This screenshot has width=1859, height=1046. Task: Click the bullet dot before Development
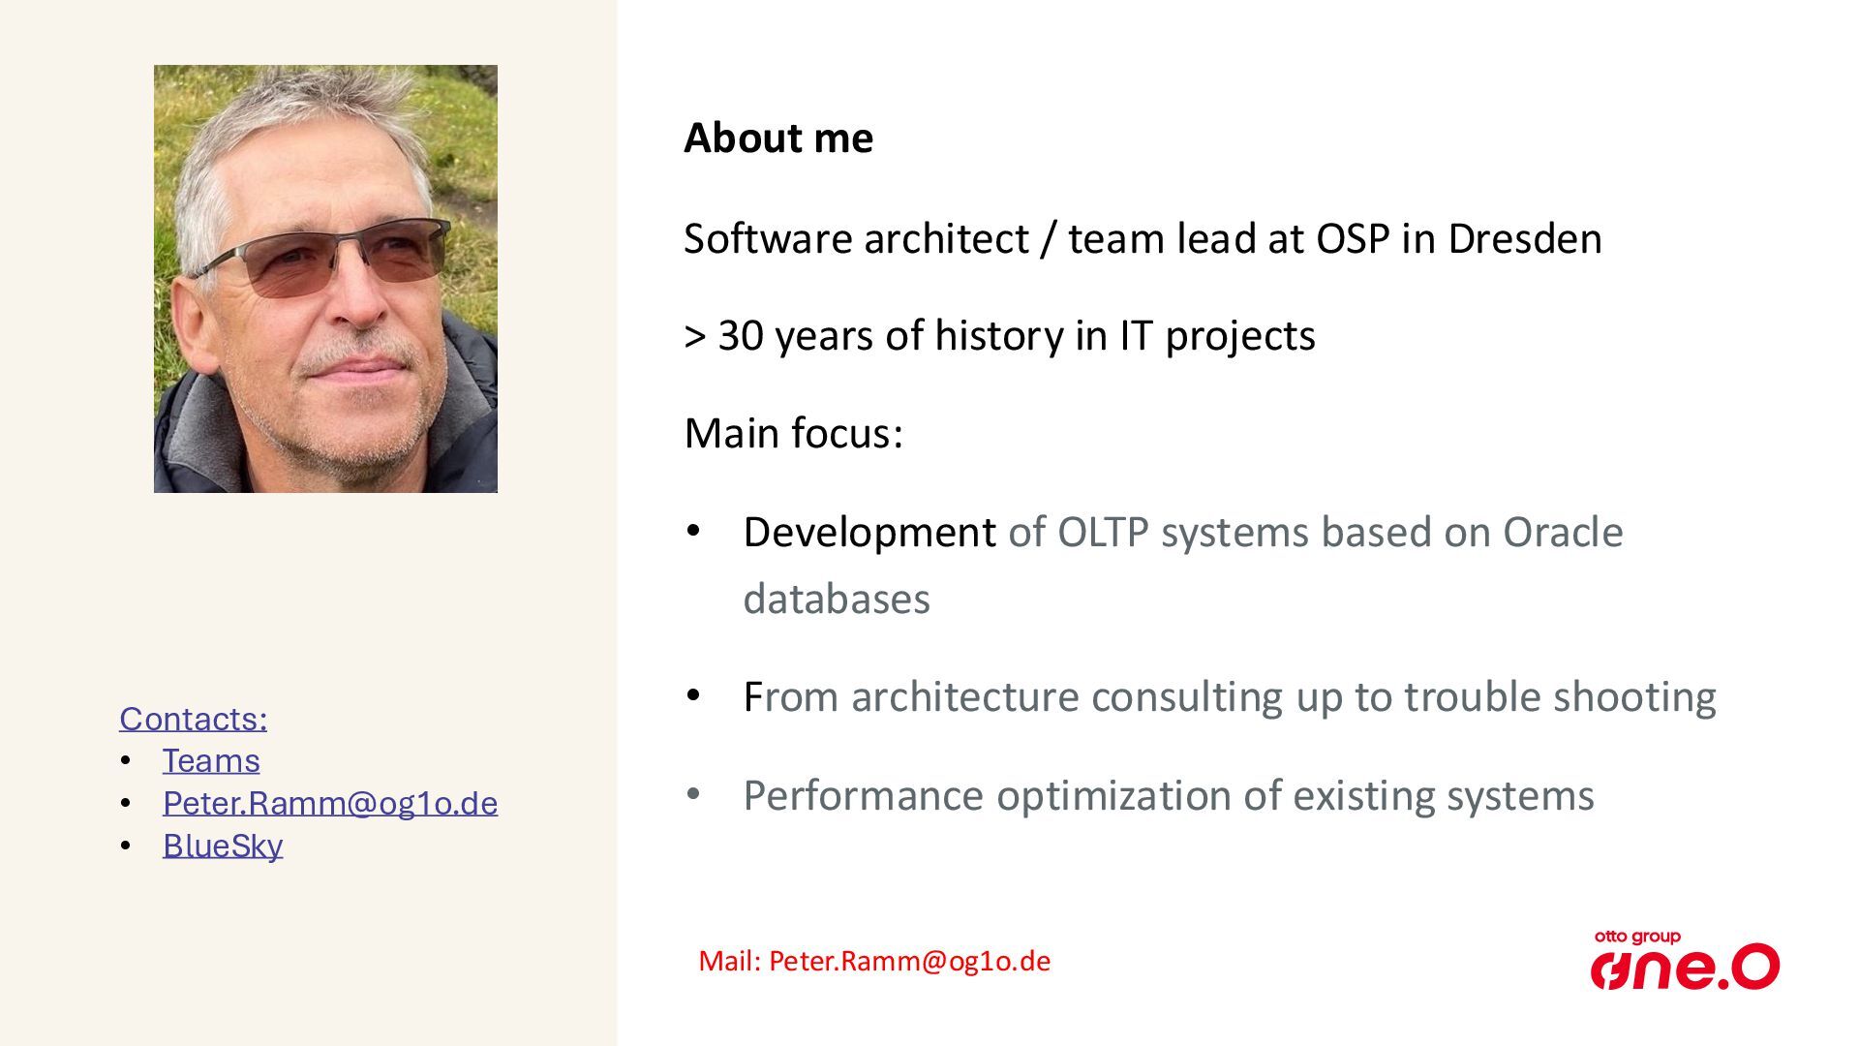(x=693, y=531)
